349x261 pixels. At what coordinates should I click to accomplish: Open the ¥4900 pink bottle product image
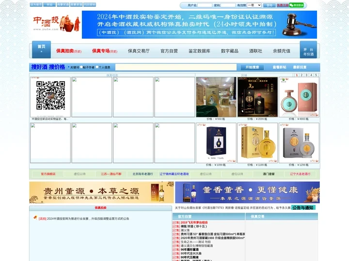[x=299, y=97]
